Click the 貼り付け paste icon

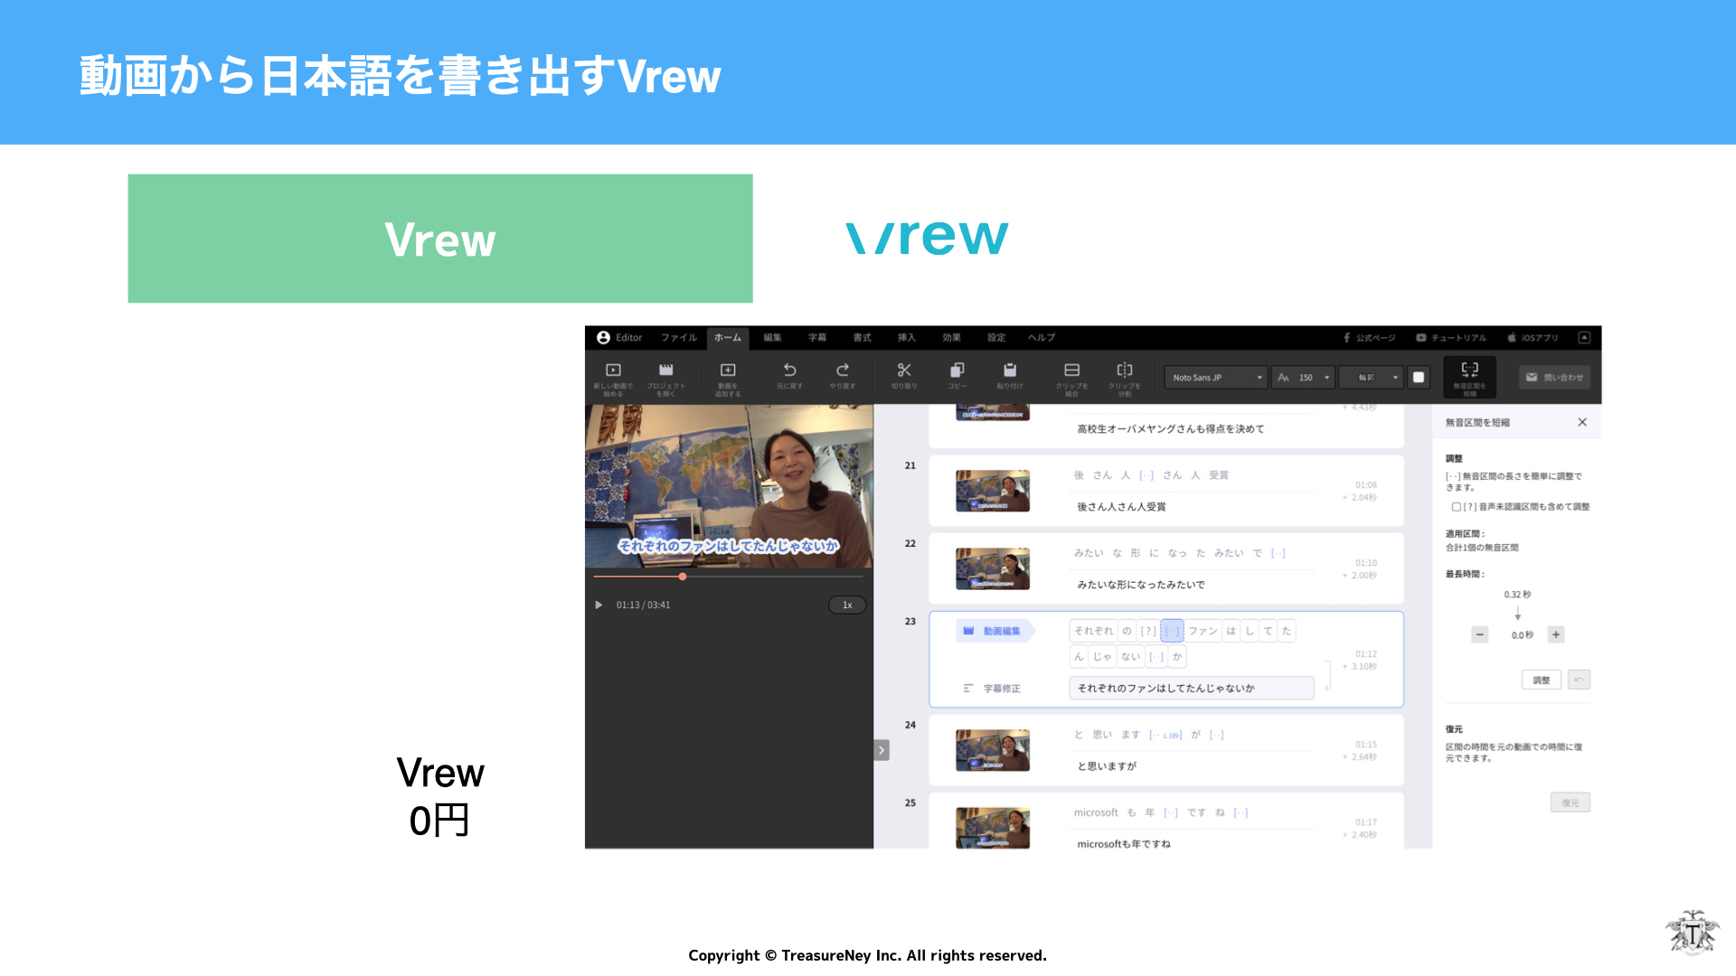click(x=1010, y=371)
